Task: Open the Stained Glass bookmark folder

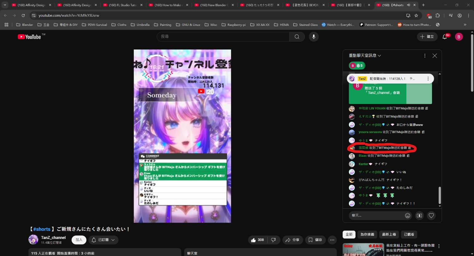Action: click(305, 25)
